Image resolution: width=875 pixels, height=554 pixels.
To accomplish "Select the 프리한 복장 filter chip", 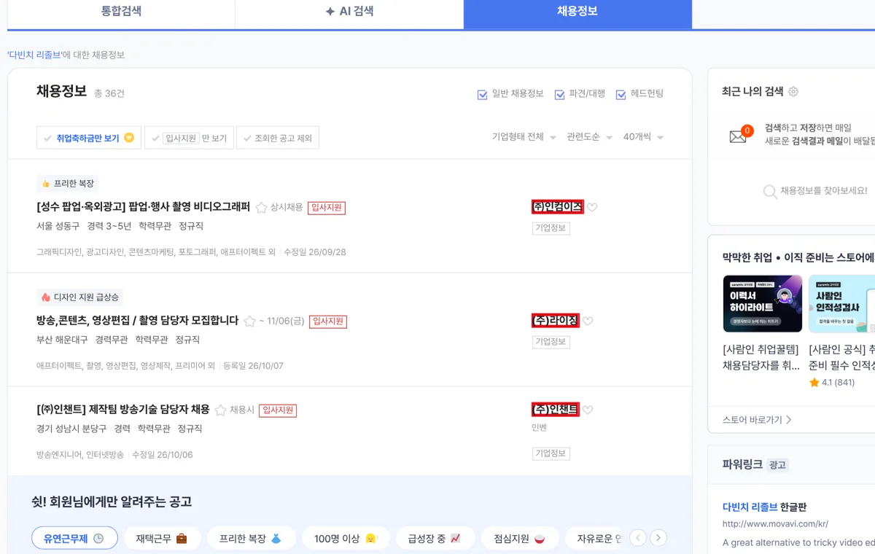I will click(251, 539).
